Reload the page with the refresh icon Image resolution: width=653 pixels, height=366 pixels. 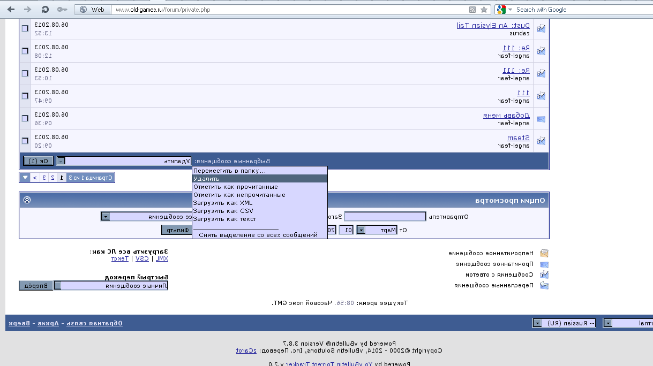[x=45, y=9]
